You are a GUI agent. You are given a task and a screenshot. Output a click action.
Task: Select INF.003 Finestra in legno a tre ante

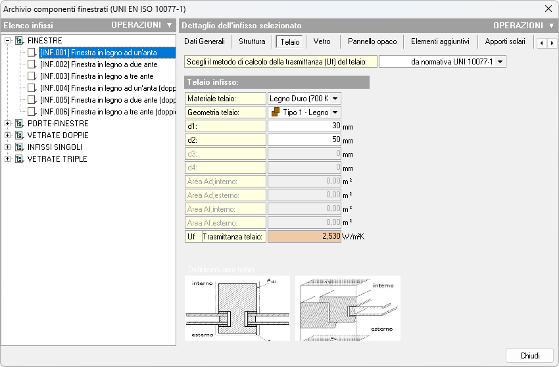tap(96, 76)
